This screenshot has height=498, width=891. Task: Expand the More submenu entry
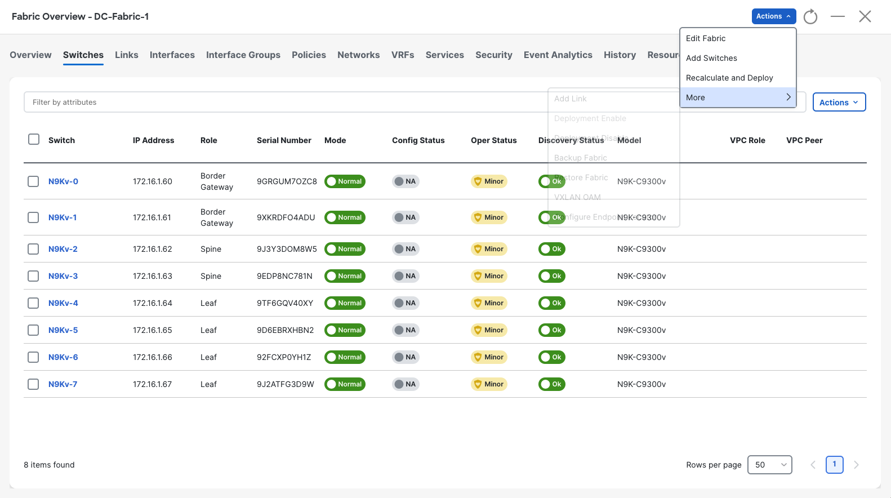(738, 97)
